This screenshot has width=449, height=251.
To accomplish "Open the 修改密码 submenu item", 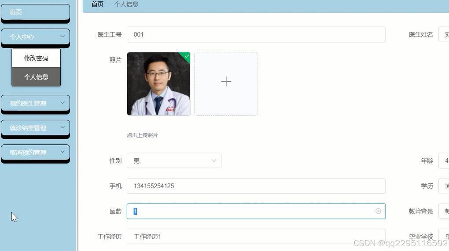I will pos(36,58).
